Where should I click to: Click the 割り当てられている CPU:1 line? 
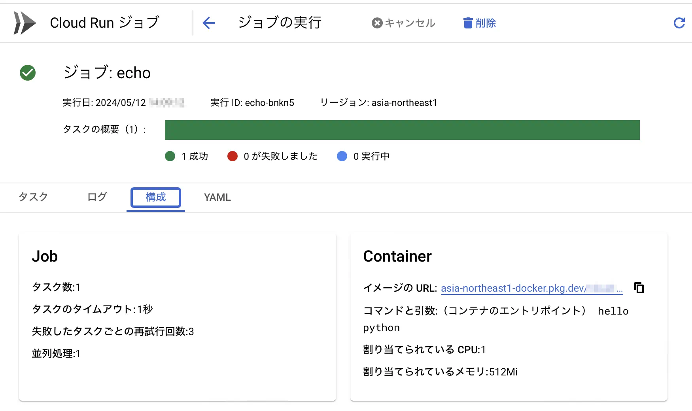point(424,350)
